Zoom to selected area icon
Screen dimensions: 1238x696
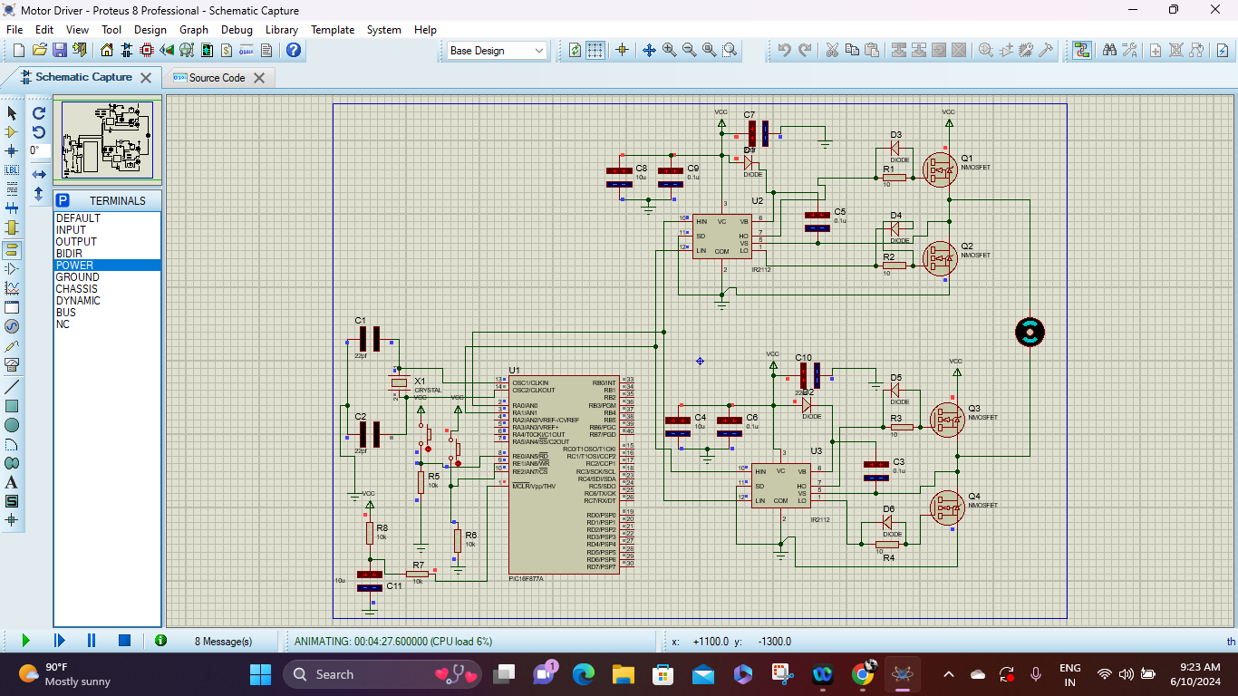729,50
